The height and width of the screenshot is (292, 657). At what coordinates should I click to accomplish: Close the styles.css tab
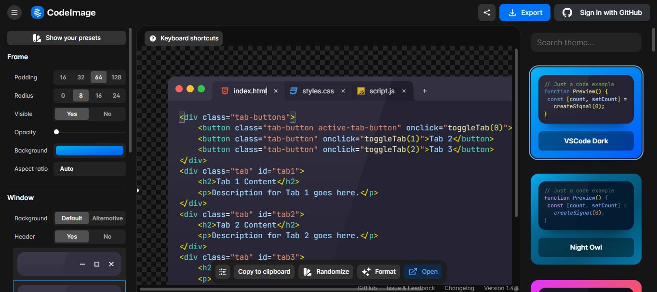pos(343,91)
